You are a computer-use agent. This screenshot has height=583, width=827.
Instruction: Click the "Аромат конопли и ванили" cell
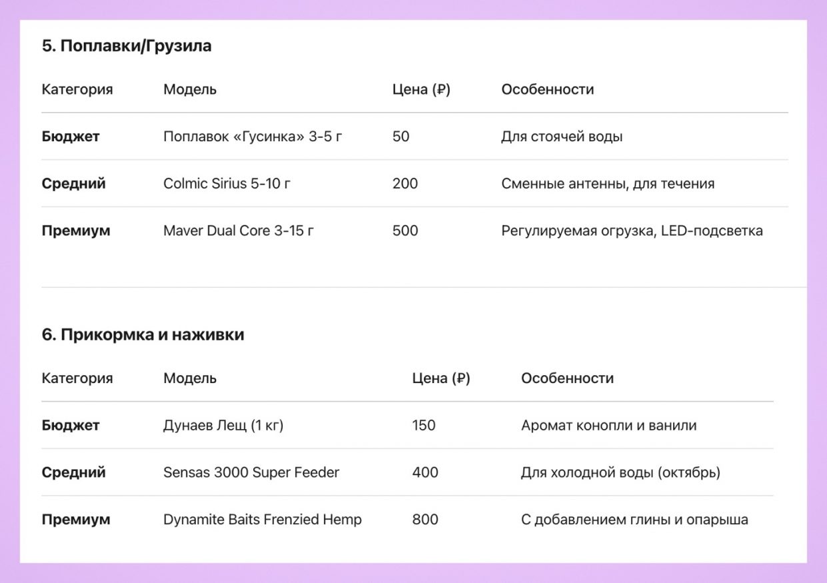coord(609,425)
